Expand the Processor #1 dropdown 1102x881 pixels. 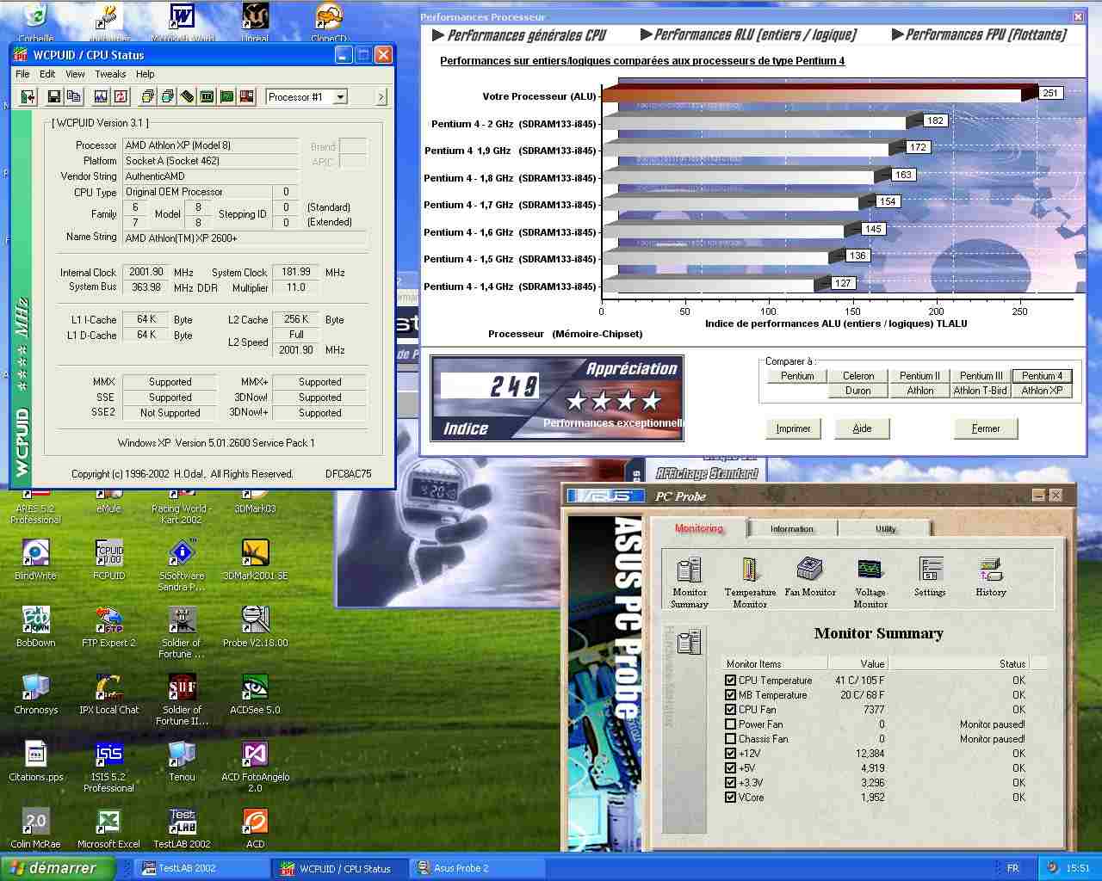[340, 97]
